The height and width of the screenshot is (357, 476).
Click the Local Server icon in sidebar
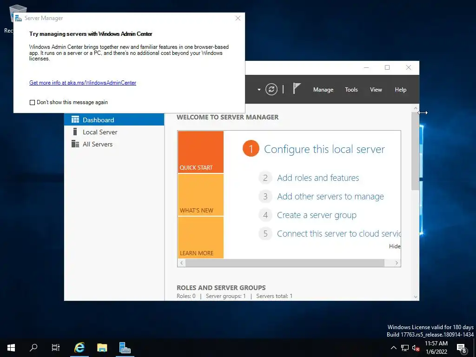tap(75, 132)
